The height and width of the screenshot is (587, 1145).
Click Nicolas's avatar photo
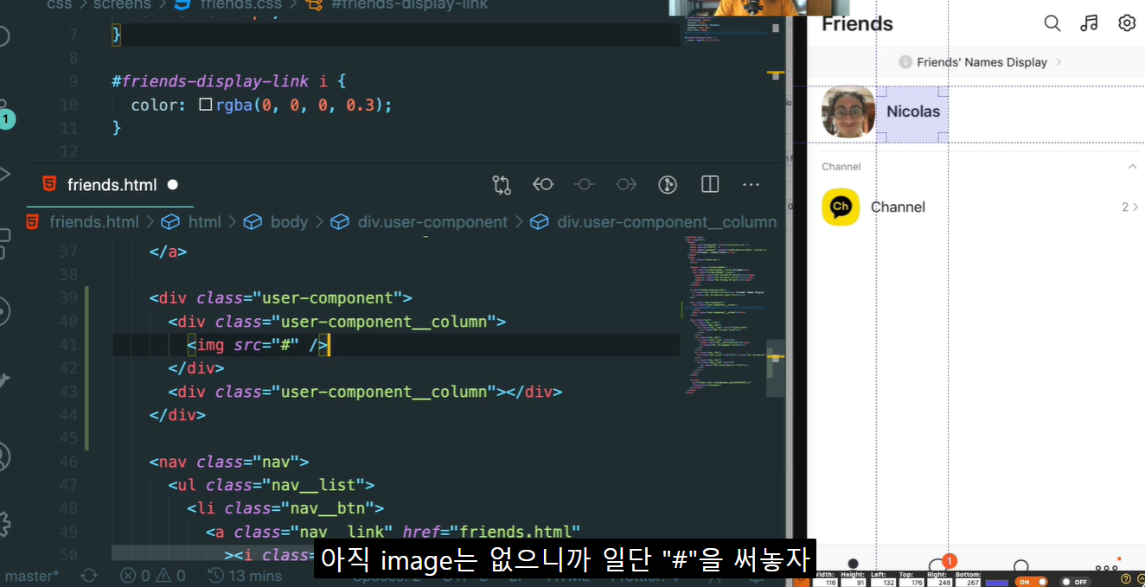tap(848, 112)
